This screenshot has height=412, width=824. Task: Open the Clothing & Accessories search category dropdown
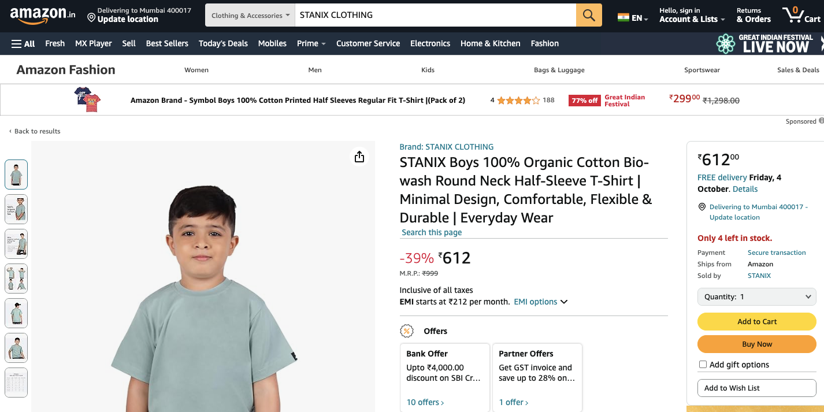tap(250, 15)
